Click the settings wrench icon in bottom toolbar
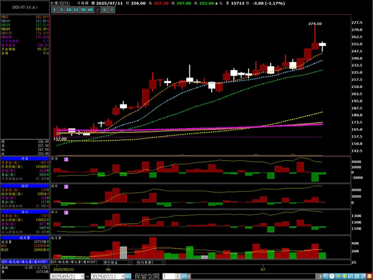 click(363, 276)
